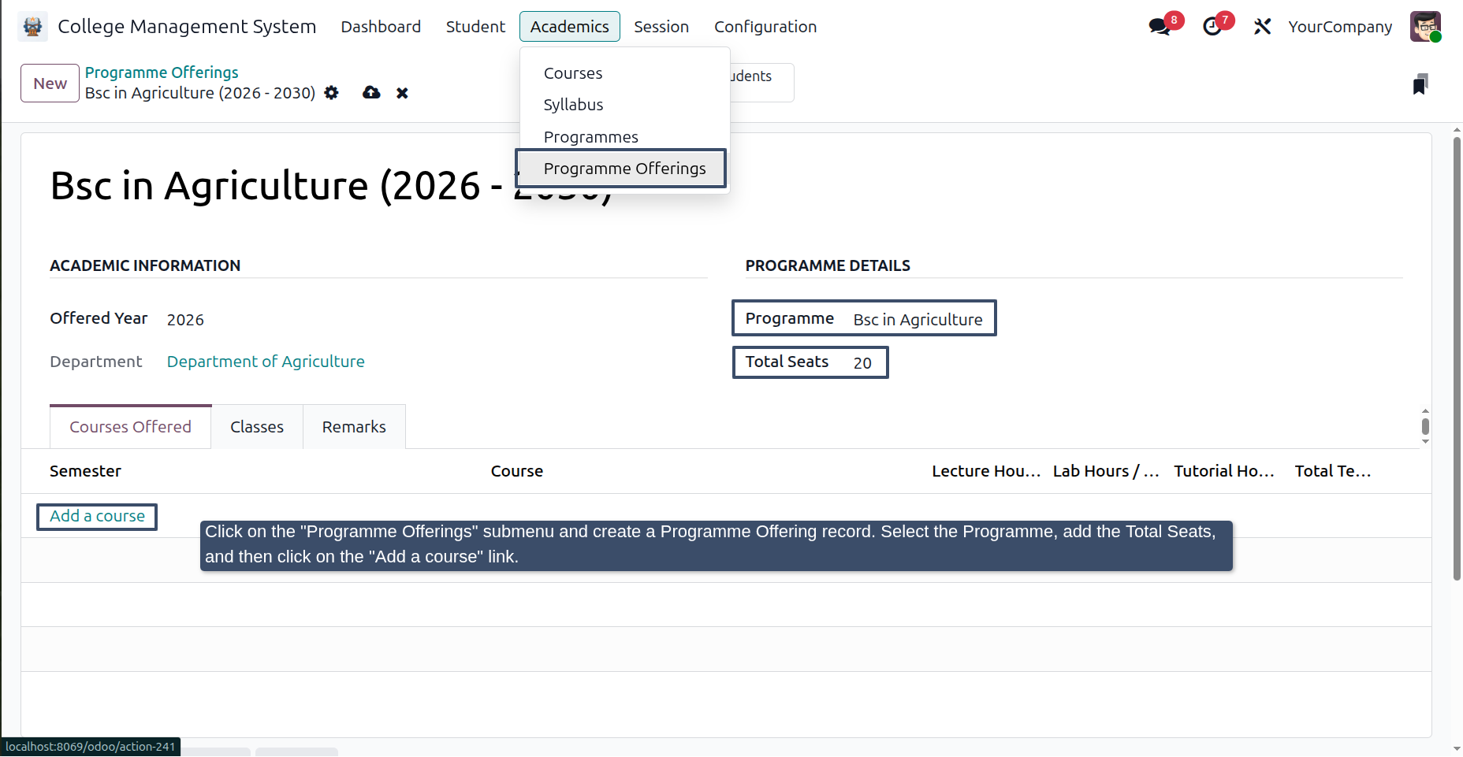Switch to the Remarks tab

coord(354,427)
